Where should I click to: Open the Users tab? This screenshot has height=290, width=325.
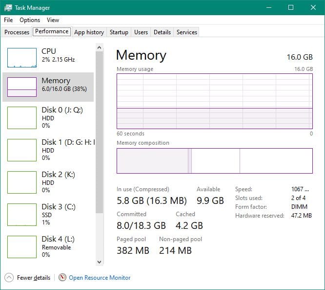[x=141, y=32]
